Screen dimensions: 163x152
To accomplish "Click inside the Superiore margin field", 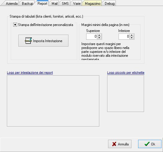I will [x=92, y=36].
